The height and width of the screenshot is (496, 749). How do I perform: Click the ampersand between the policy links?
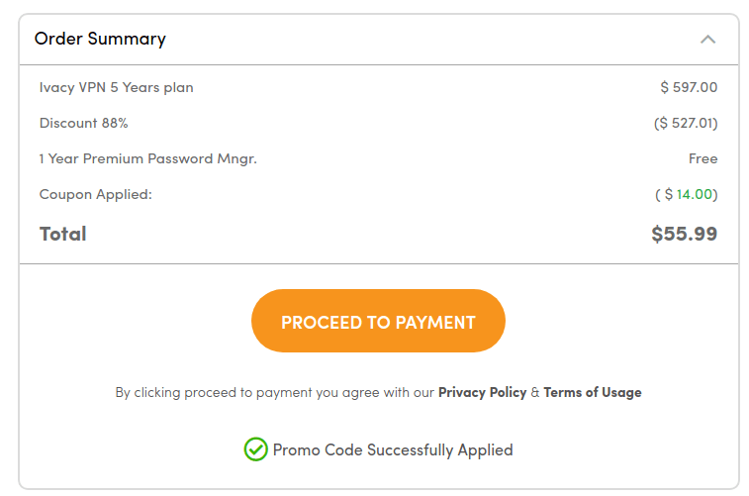pos(535,392)
